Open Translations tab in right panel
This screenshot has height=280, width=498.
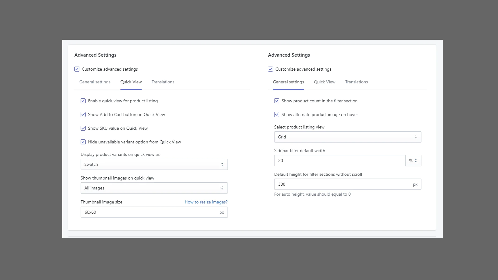click(356, 82)
